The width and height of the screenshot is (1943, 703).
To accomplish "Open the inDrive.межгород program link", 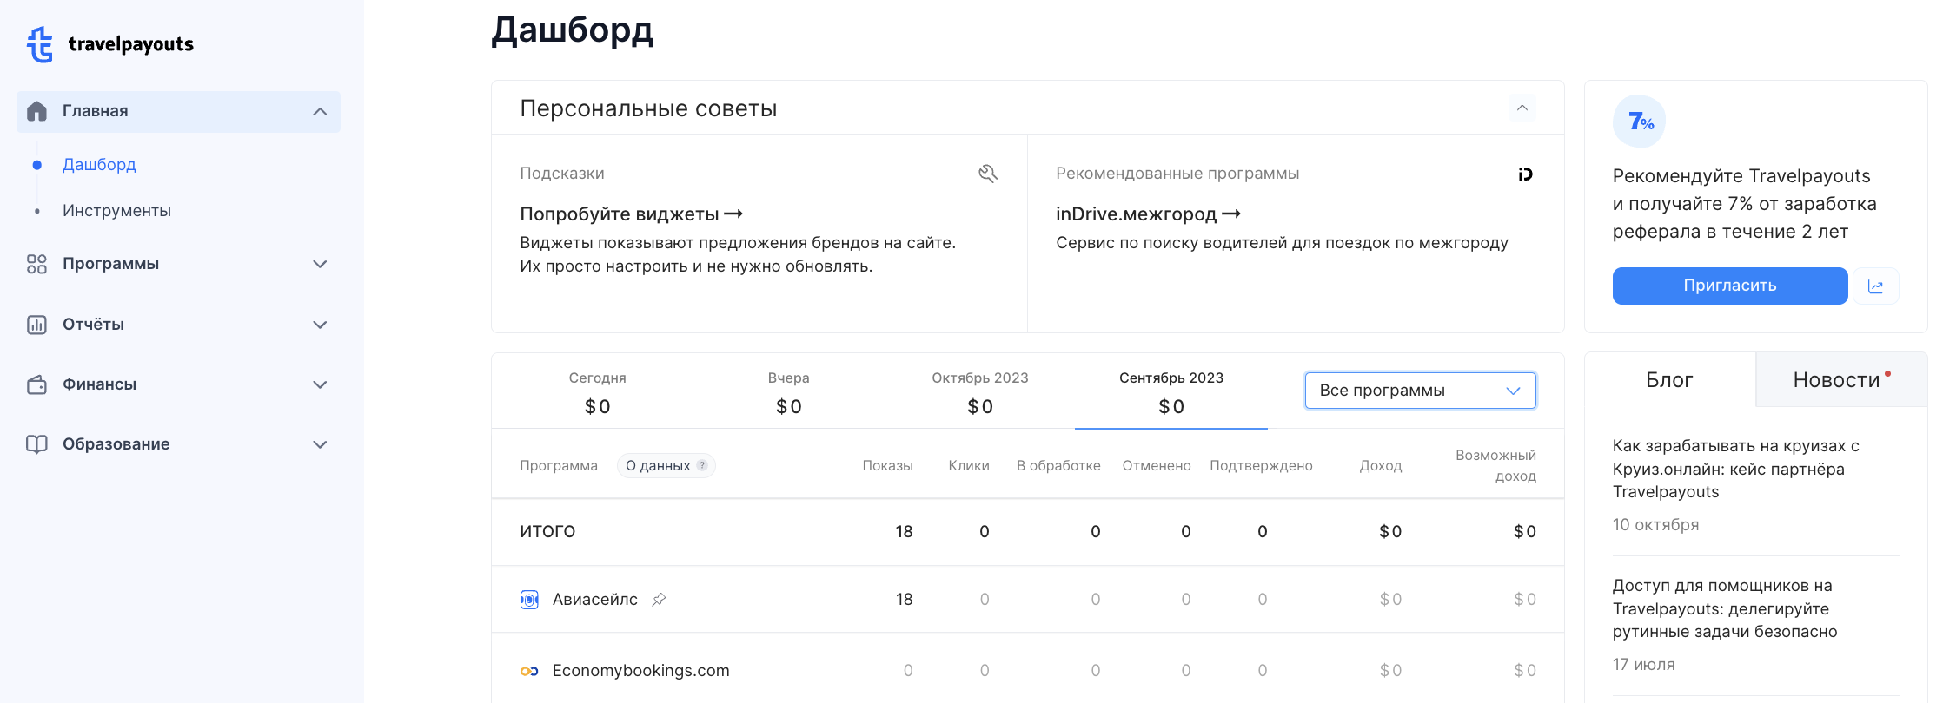I will (x=1148, y=214).
